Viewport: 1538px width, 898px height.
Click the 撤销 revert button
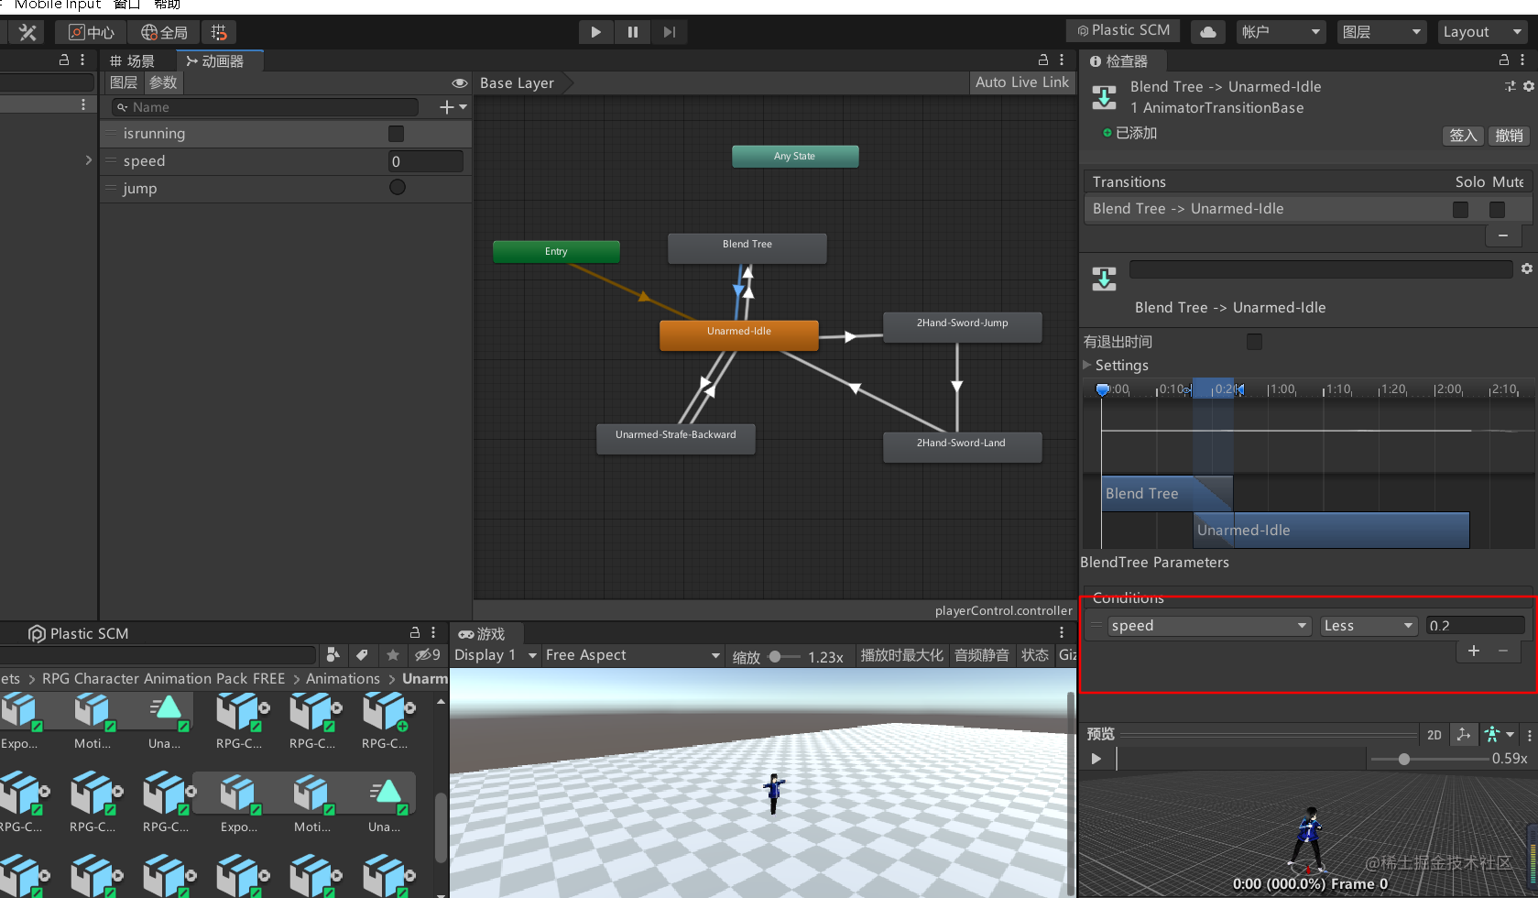[1509, 136]
